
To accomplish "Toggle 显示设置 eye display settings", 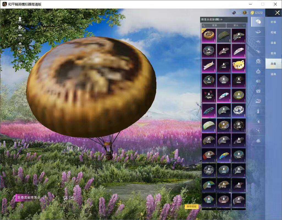I will point(20,35).
